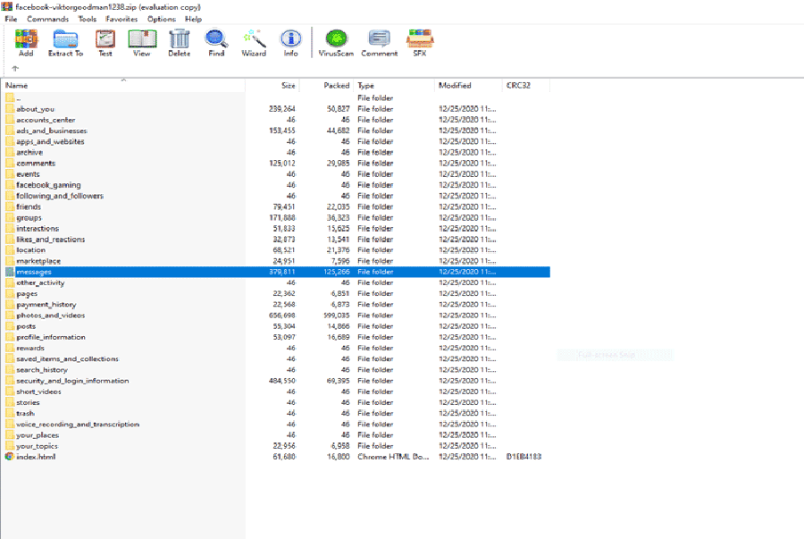
Task: Click the View toolbar icon
Action: [x=142, y=39]
